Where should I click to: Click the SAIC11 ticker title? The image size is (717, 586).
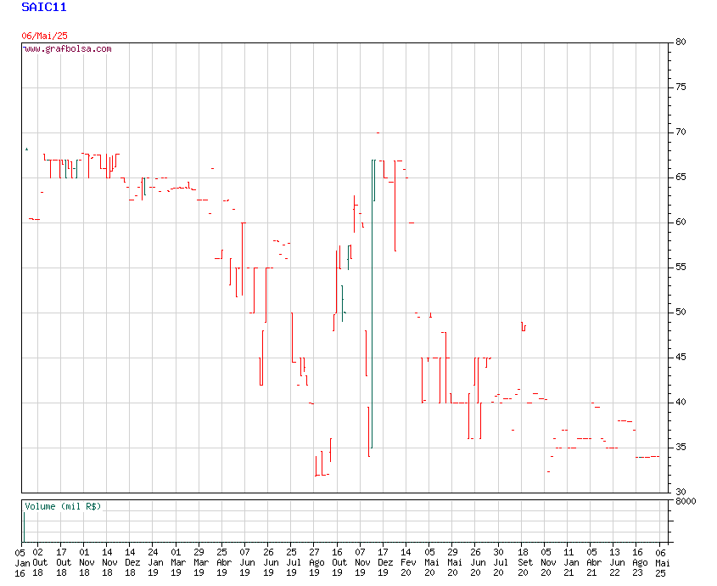[44, 8]
